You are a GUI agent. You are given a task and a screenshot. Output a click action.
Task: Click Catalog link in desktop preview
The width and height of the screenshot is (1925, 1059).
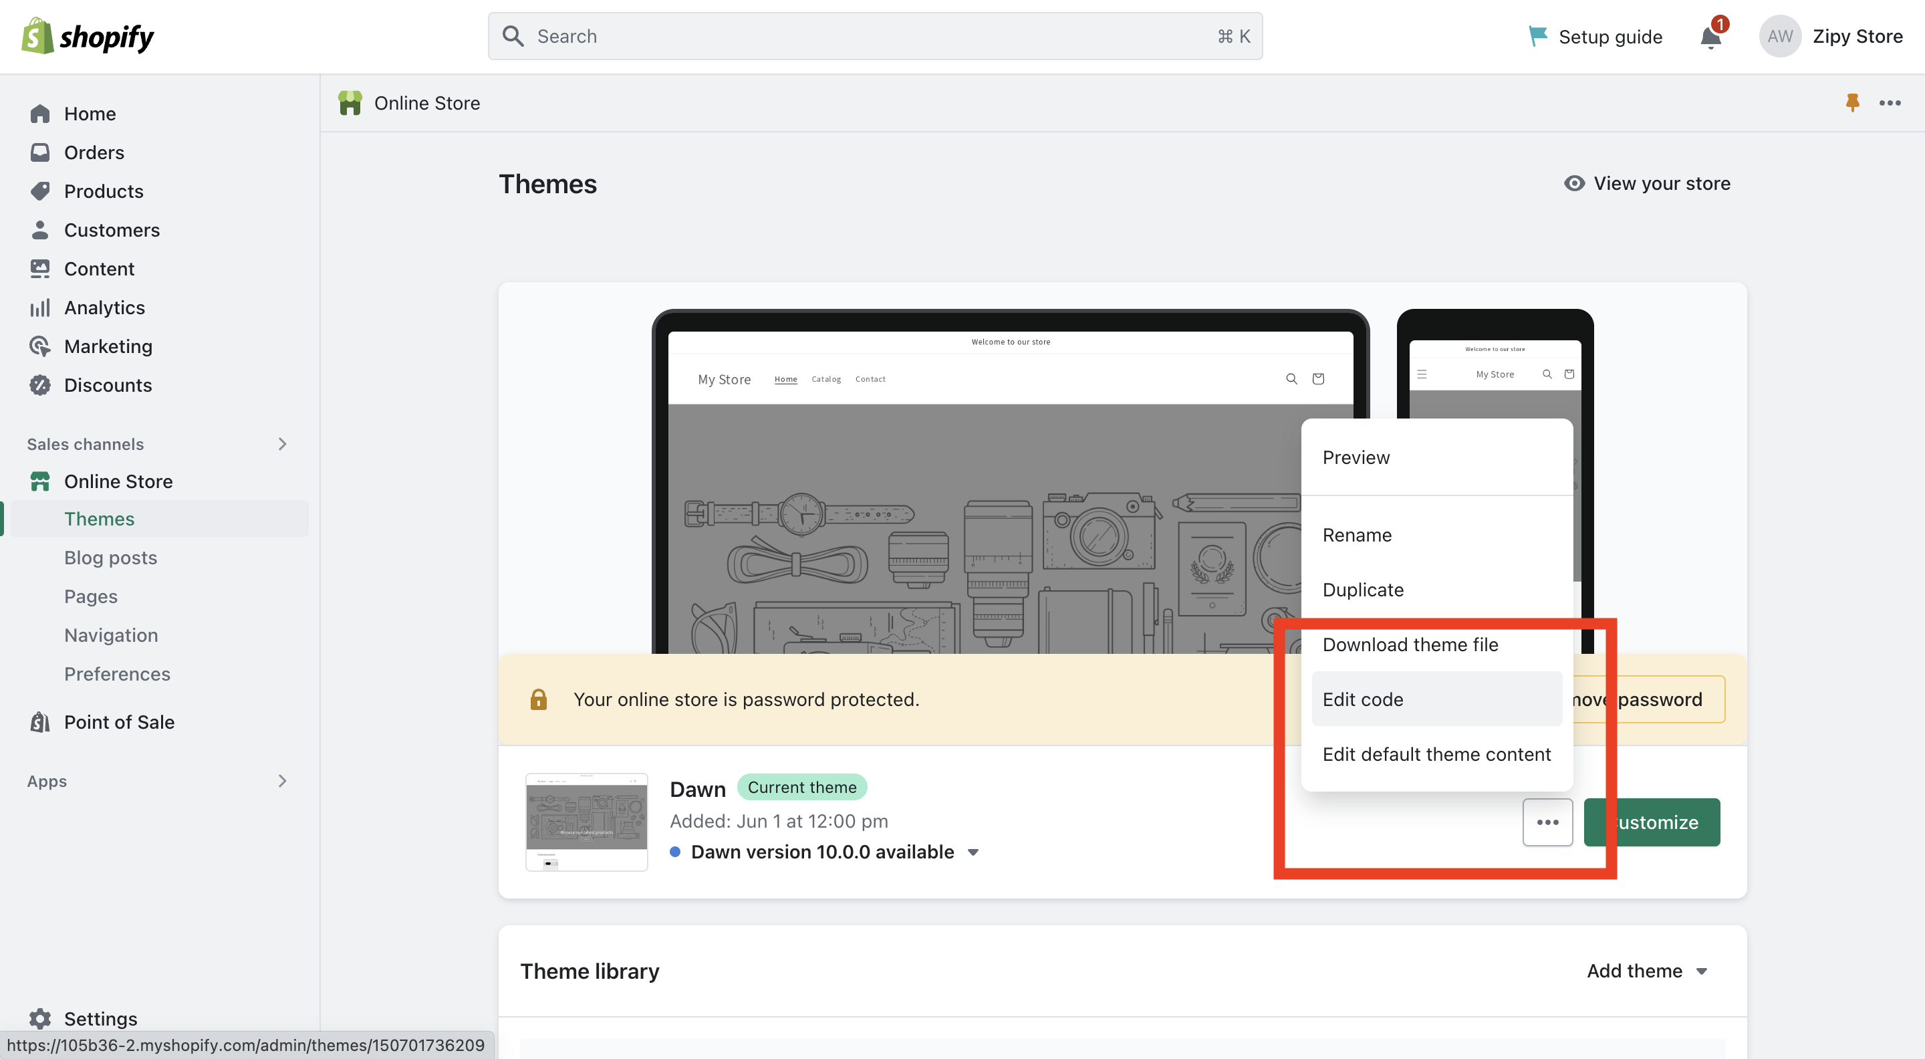[825, 379]
